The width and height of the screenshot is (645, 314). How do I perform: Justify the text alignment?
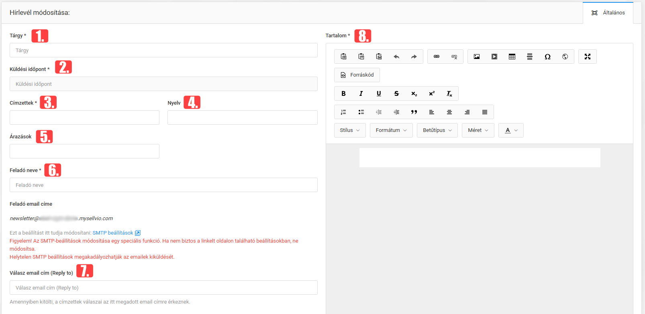pyautogui.click(x=485, y=112)
